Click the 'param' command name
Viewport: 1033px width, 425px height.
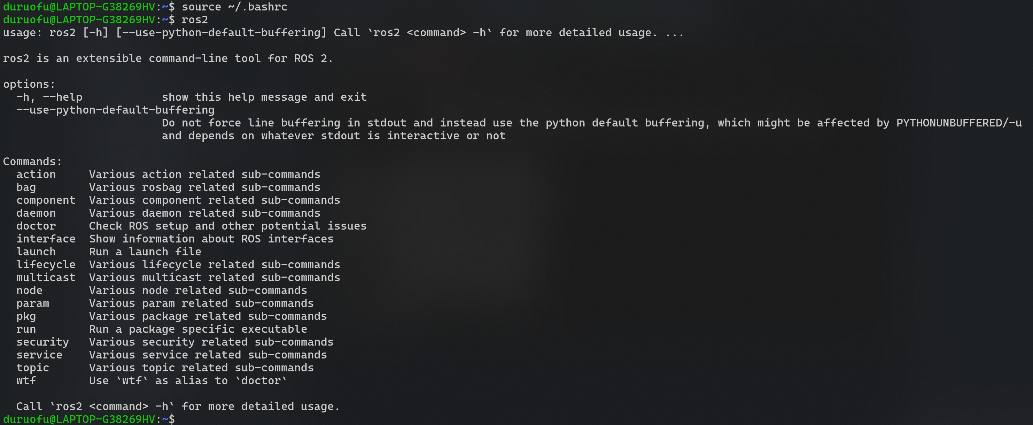[x=32, y=303]
